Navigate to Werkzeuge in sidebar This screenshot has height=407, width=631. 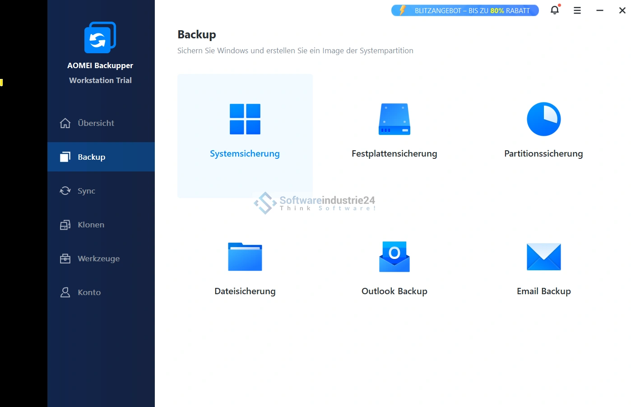98,259
